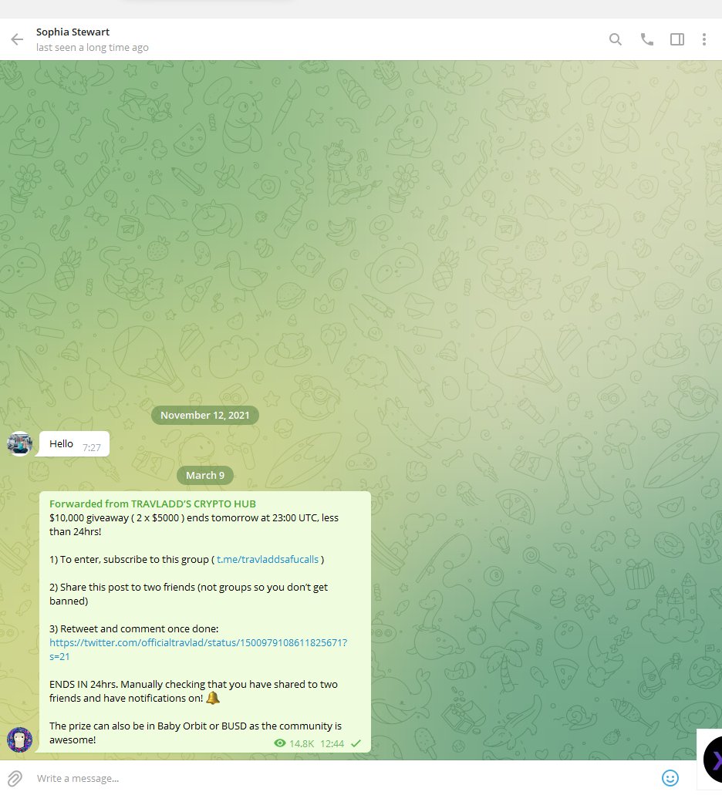Open search in this chat

point(615,39)
